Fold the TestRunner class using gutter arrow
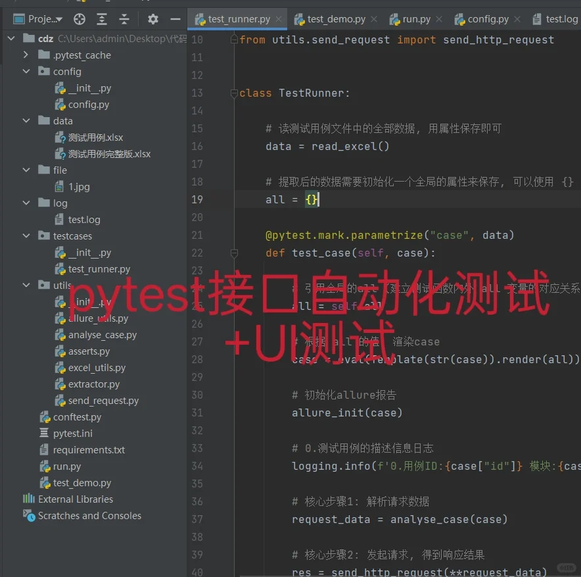This screenshot has width=581, height=577. [233, 93]
